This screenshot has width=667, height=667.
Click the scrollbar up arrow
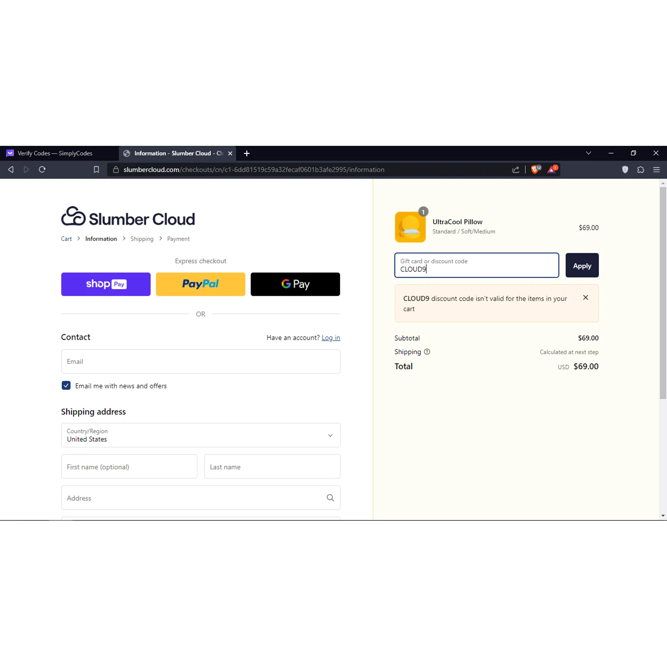coord(663,183)
